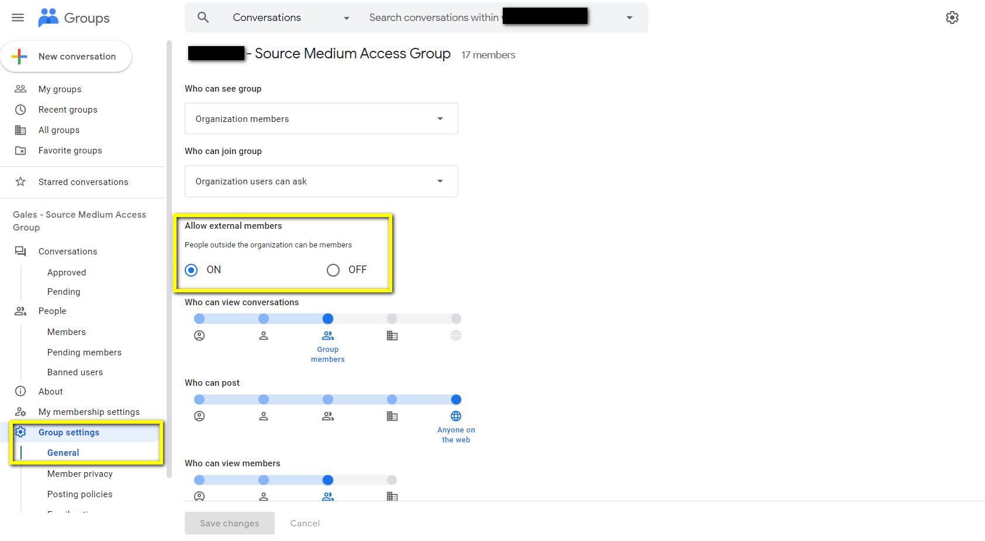Viewport: 985px width, 541px height.
Task: Turn OFF allow external members
Action: (x=333, y=270)
